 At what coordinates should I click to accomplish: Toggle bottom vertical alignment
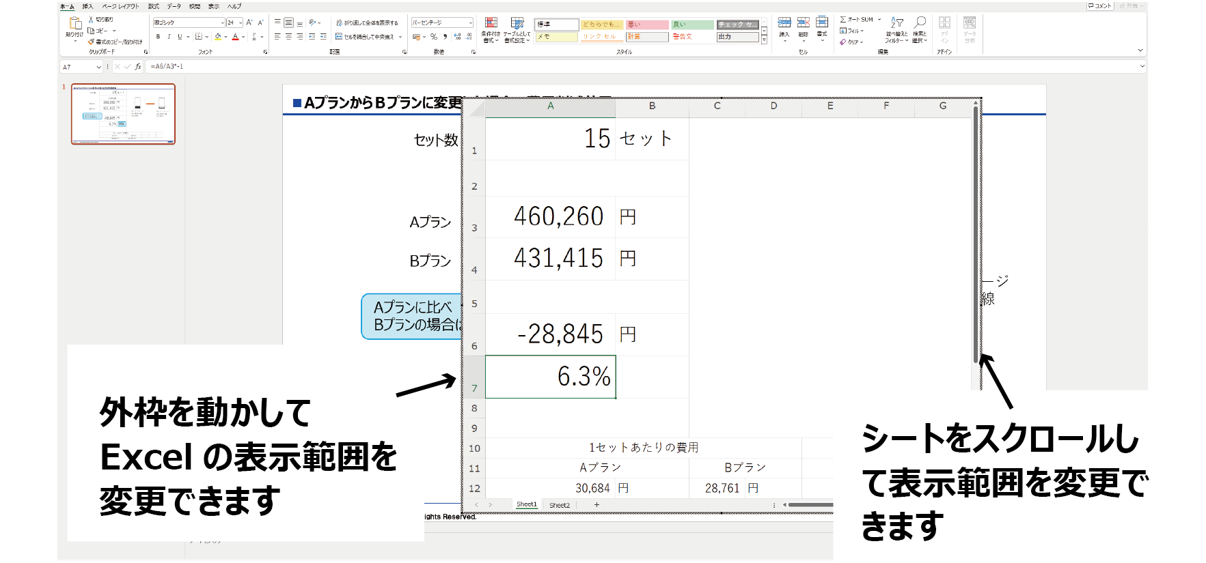299,23
